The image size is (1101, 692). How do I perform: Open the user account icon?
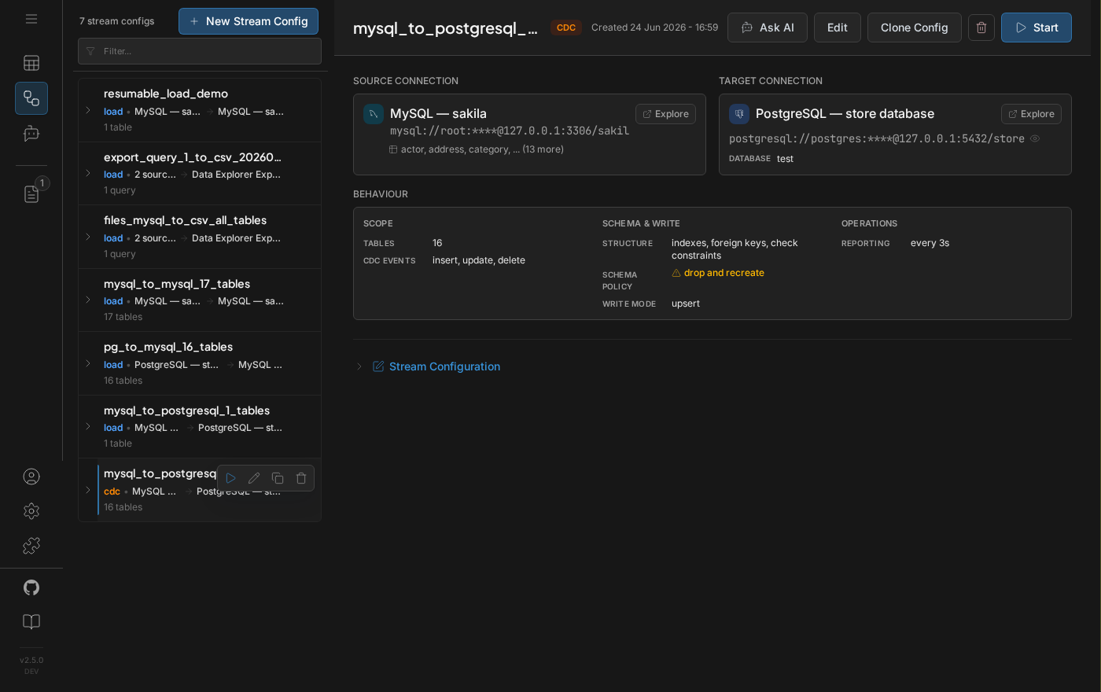pyautogui.click(x=31, y=477)
